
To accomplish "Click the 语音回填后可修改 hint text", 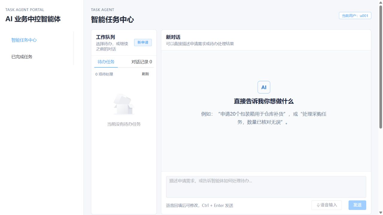I will 200,205.
